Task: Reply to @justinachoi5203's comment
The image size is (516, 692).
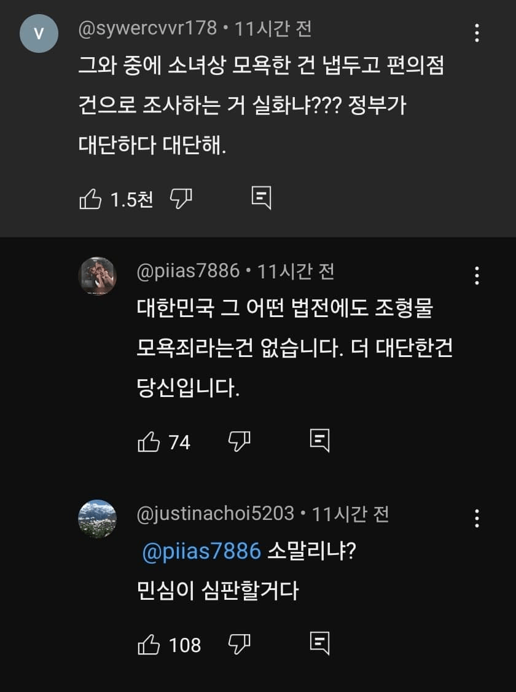Action: point(319,643)
